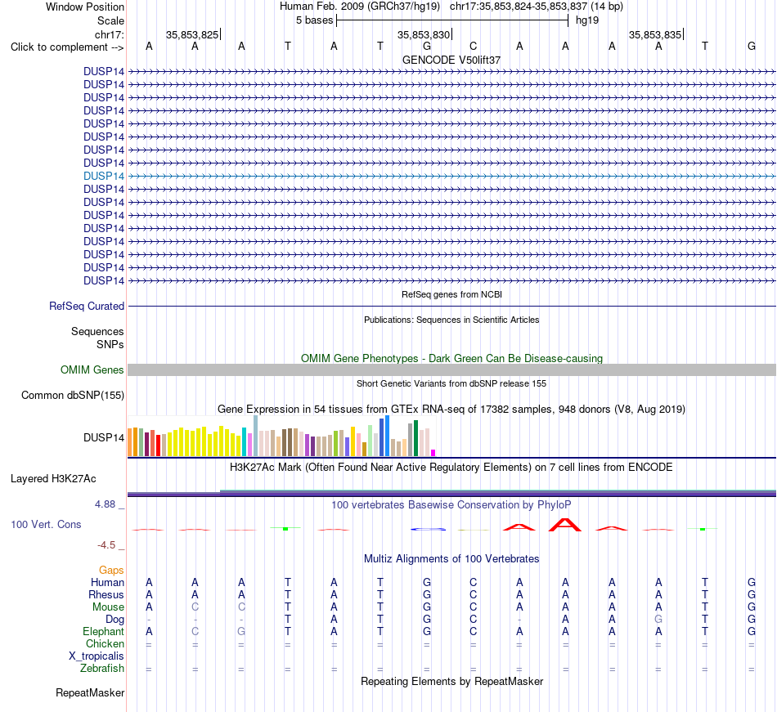Viewport: 777px width, 712px height.
Task: Open the GENCODE V50lift37 track title
Action: tap(451, 60)
